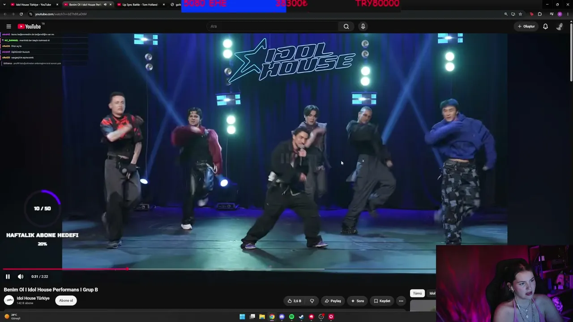Screen dimensions: 573x322
Task: Save the video with Kaydet
Action: pyautogui.click(x=382, y=301)
